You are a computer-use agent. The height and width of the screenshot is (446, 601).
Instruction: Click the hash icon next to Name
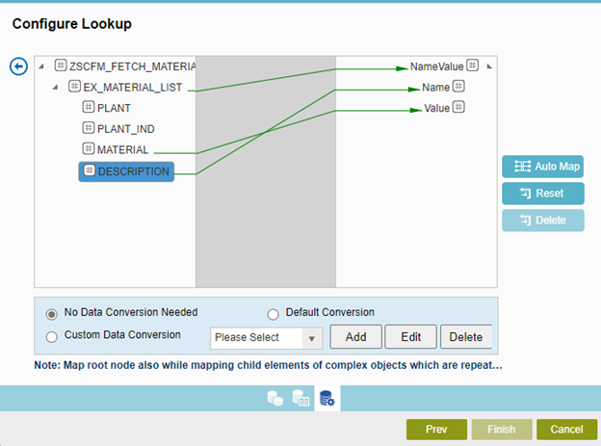[459, 87]
